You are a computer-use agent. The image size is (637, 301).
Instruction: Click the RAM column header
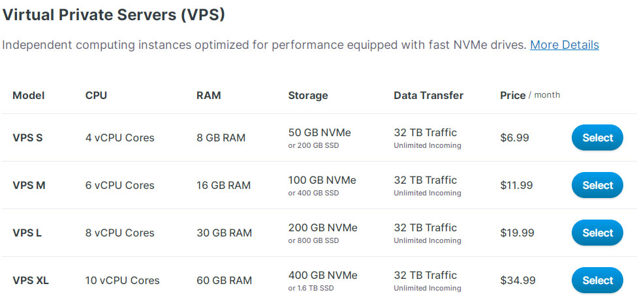209,95
